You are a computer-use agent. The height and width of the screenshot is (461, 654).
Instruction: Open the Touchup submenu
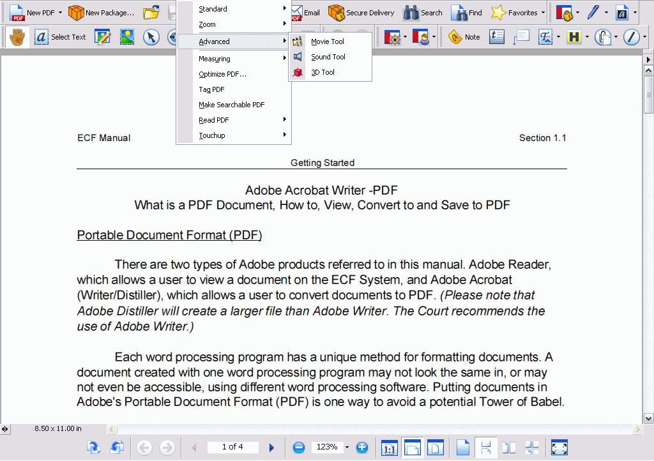[x=234, y=135]
